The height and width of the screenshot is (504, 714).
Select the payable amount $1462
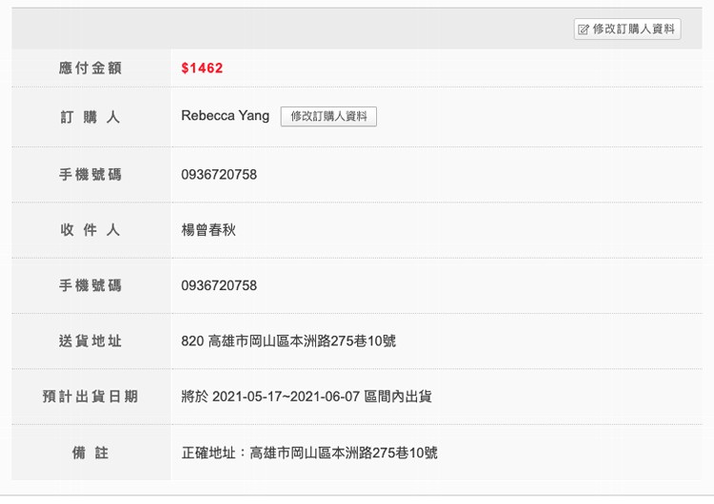[x=202, y=68]
